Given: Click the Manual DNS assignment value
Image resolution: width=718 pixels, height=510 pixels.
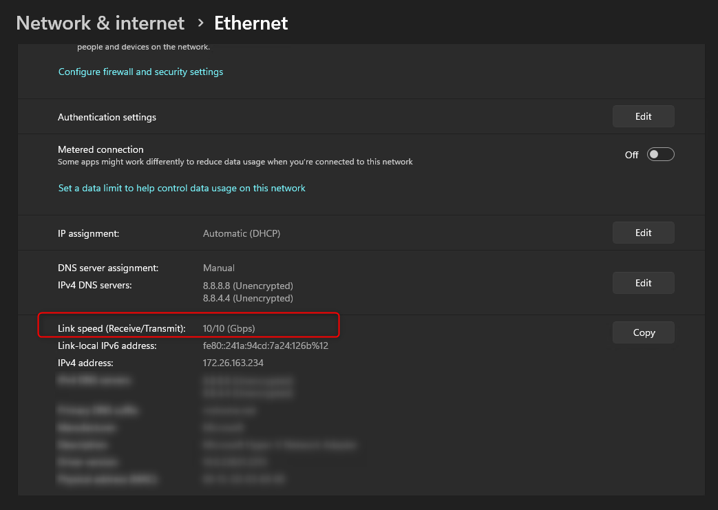Looking at the screenshot, I should tap(219, 268).
